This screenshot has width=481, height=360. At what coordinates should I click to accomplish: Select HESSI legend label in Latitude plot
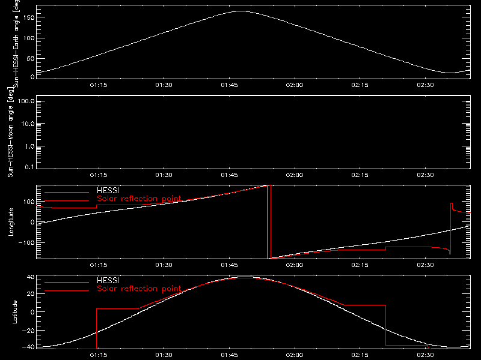(x=108, y=280)
